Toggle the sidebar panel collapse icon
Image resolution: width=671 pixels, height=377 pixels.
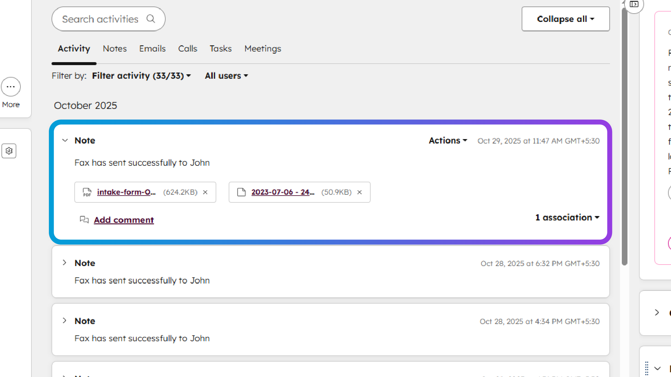[x=634, y=4]
